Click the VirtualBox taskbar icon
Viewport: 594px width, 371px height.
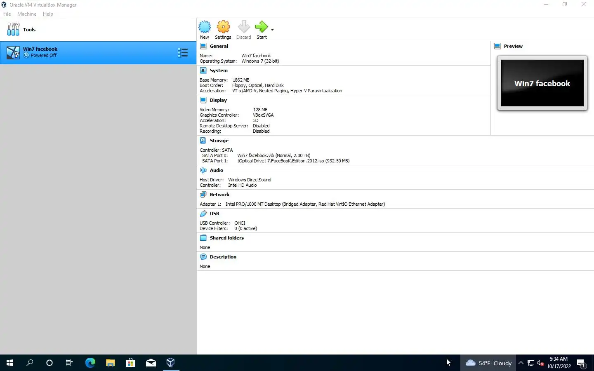pos(171,363)
